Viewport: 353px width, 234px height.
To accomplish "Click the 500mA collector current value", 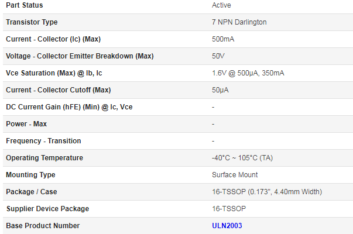I will (x=223, y=39).
